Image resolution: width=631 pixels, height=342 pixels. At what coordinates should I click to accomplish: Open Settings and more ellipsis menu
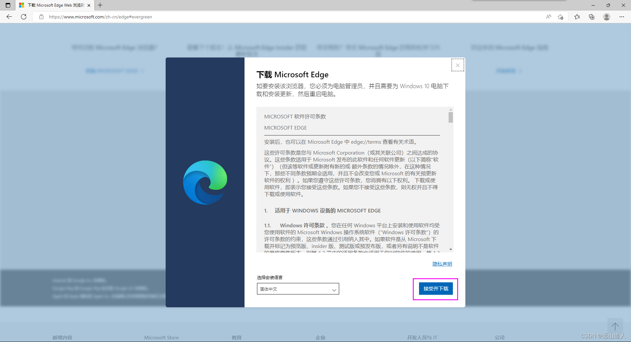(x=622, y=17)
